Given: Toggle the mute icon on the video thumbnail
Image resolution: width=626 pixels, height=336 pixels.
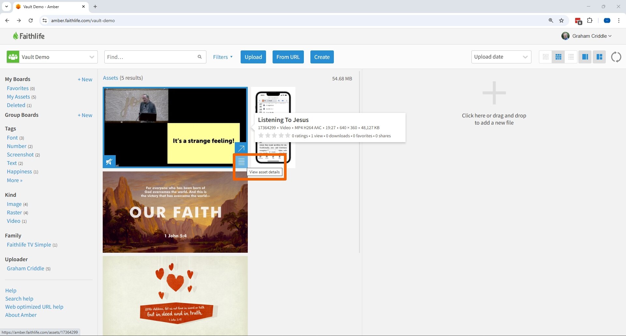Looking at the screenshot, I should [109, 161].
